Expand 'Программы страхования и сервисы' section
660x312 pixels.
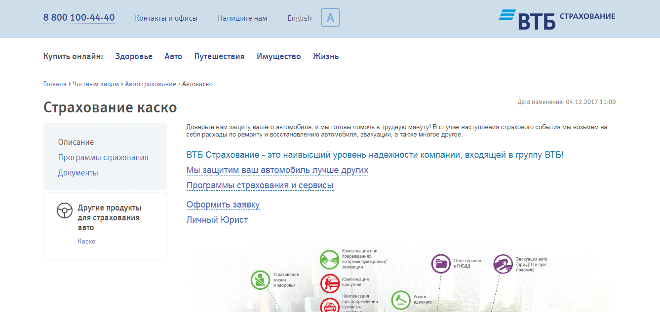coord(260,186)
